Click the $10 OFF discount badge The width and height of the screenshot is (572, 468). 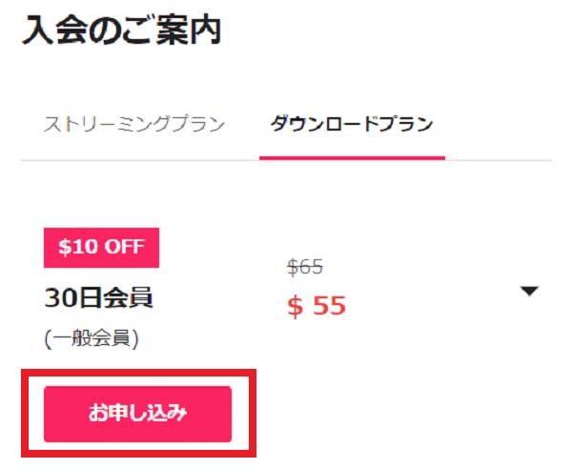pyautogui.click(x=101, y=248)
